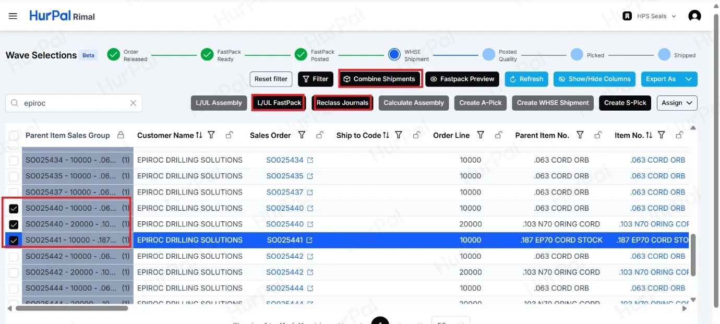Click Combine Shipments button

380,79
